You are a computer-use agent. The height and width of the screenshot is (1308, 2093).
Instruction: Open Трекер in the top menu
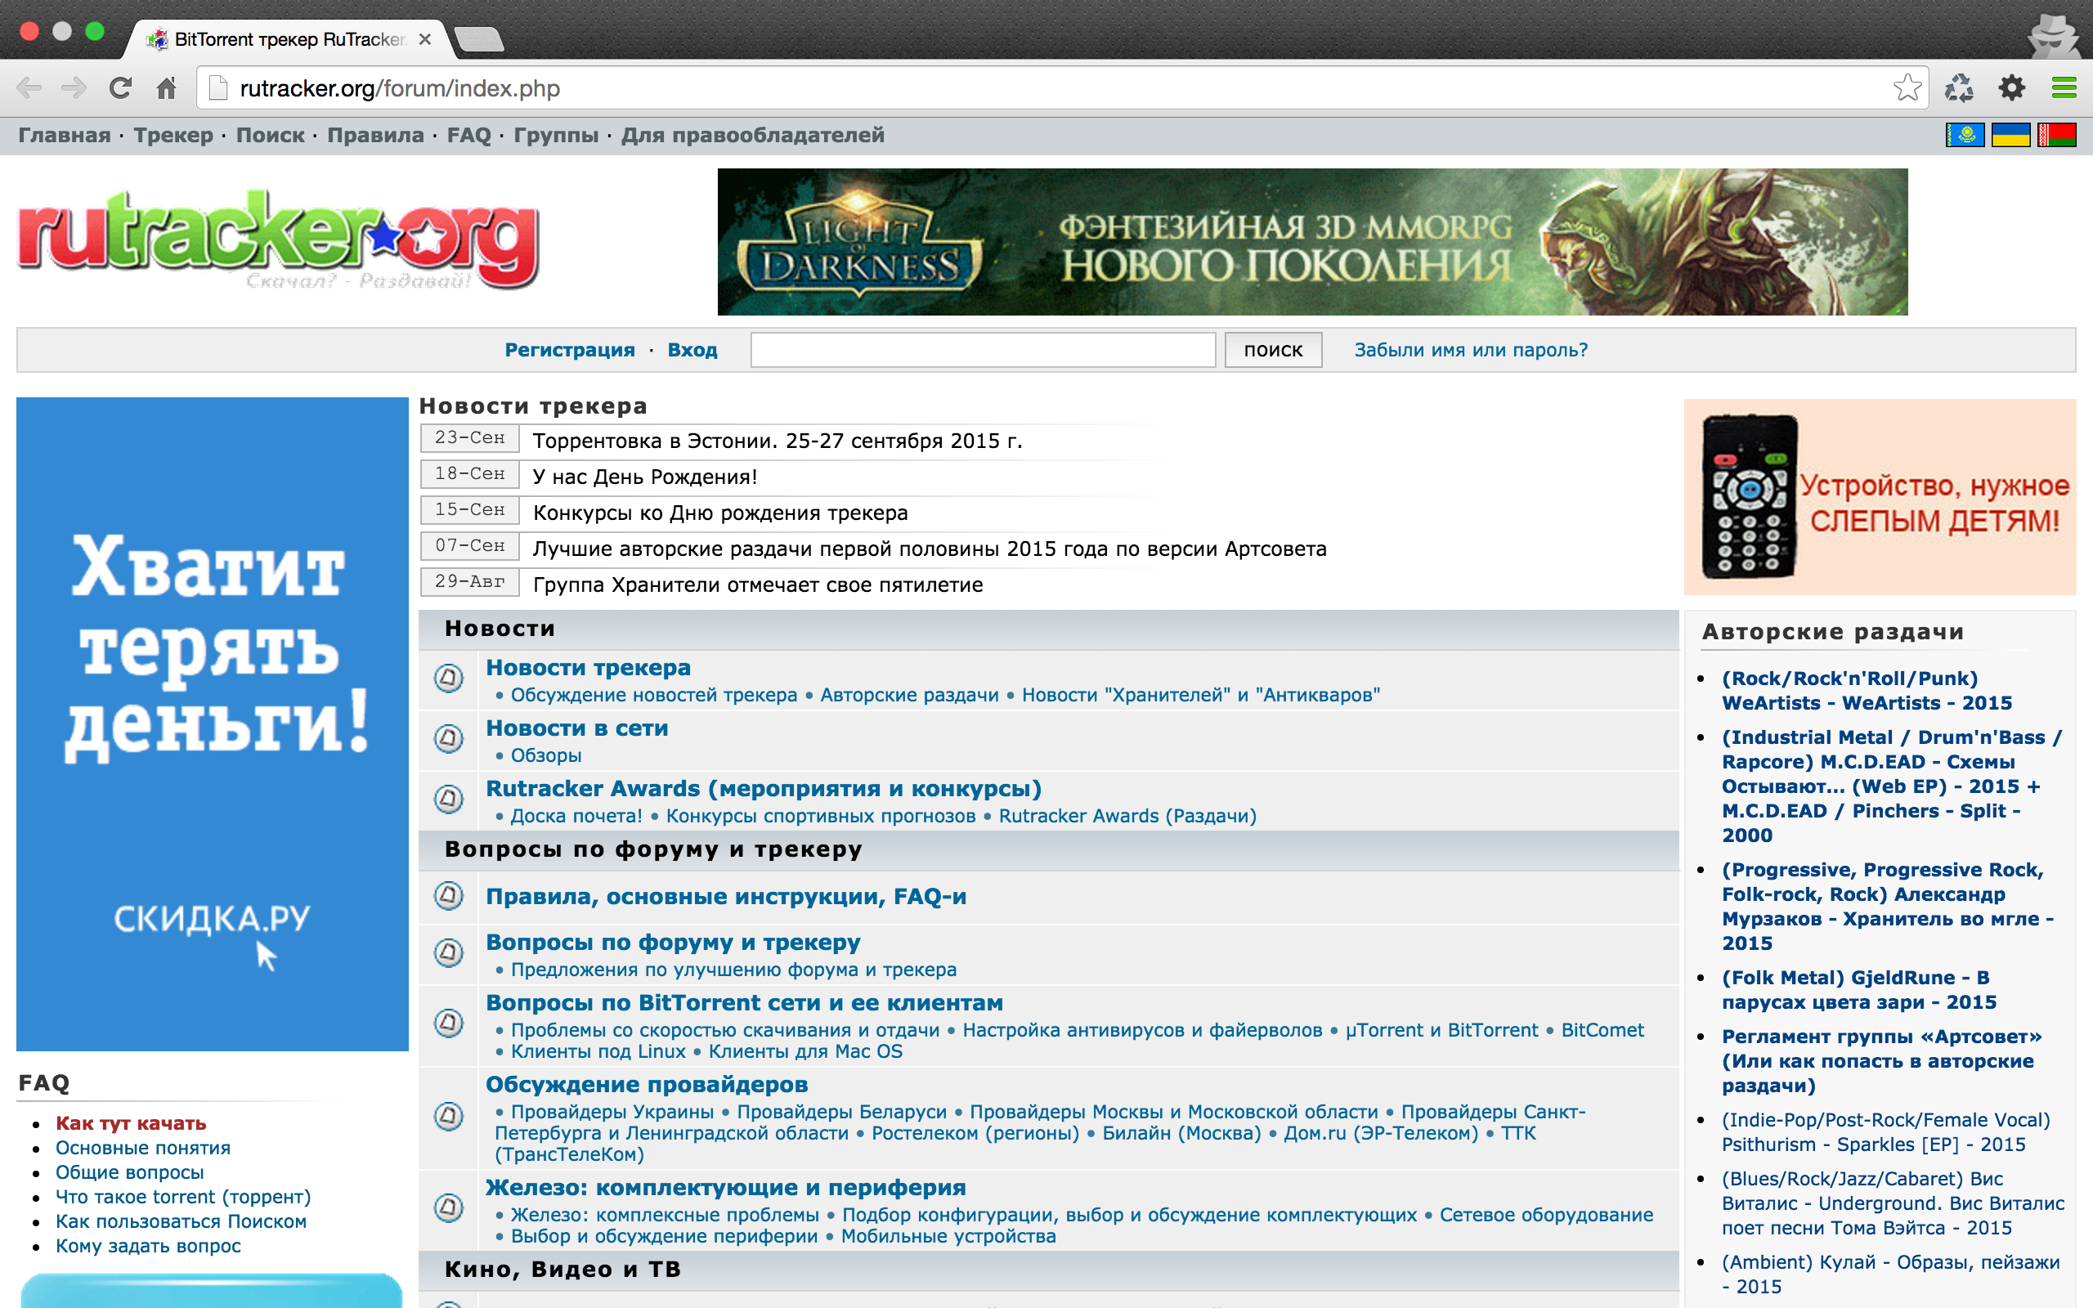point(173,135)
